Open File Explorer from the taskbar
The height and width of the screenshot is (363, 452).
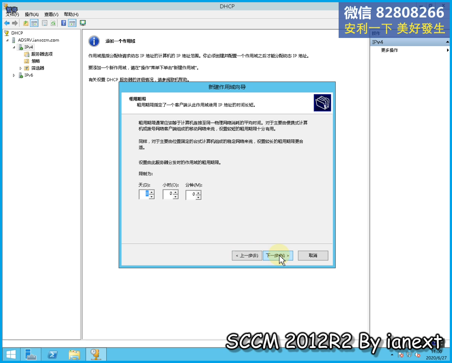(x=74, y=354)
